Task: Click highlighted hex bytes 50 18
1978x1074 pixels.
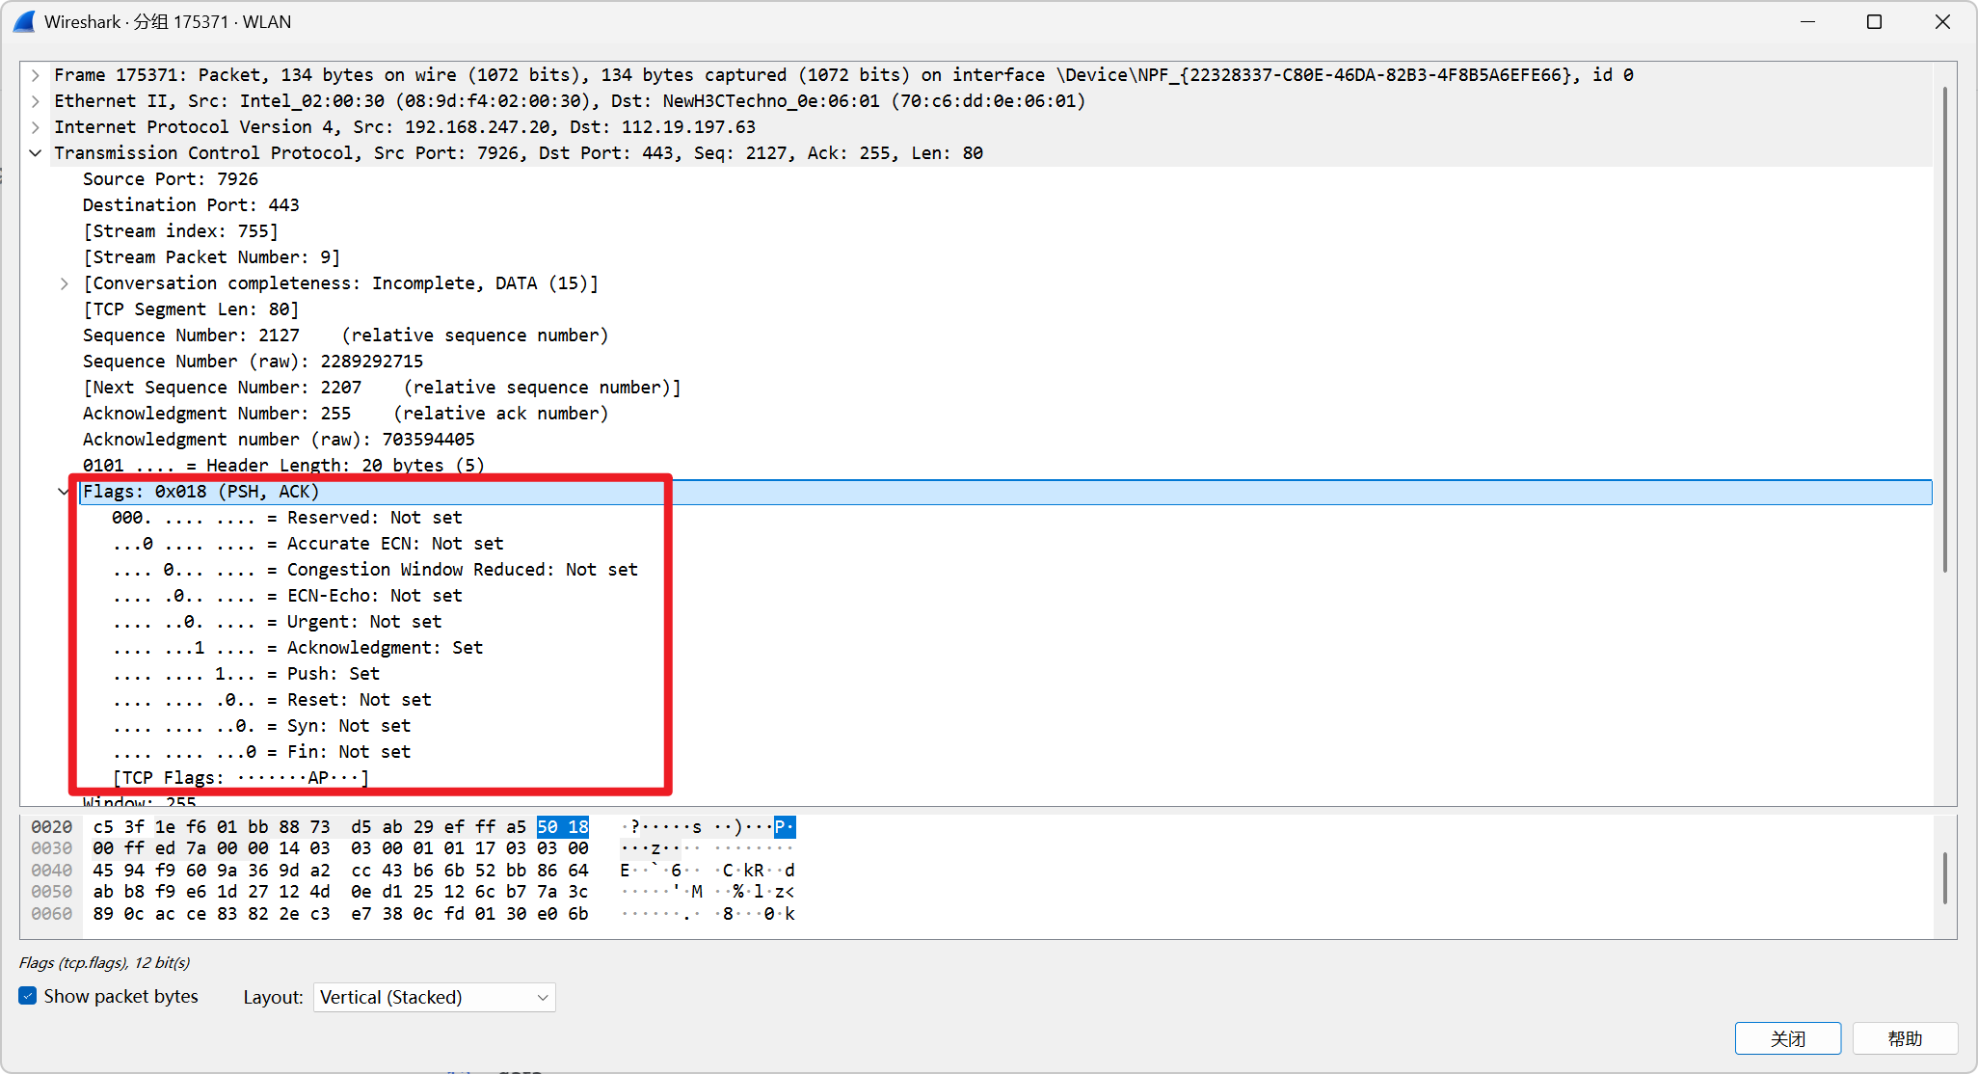Action: click(x=563, y=827)
